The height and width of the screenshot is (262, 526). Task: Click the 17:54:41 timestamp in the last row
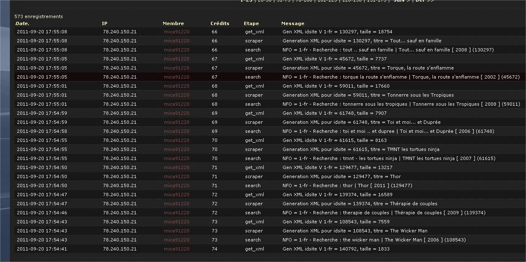click(42, 249)
